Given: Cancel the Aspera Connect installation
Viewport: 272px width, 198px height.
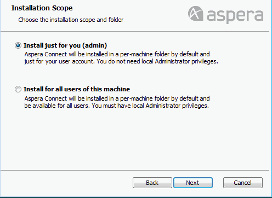Looking at the screenshot, I should click(x=243, y=183).
